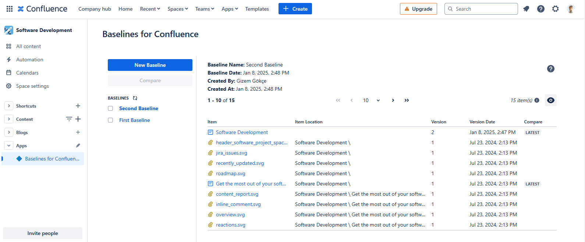This screenshot has height=242, width=585.
Task: Open the Spaces menu
Action: pos(178,9)
